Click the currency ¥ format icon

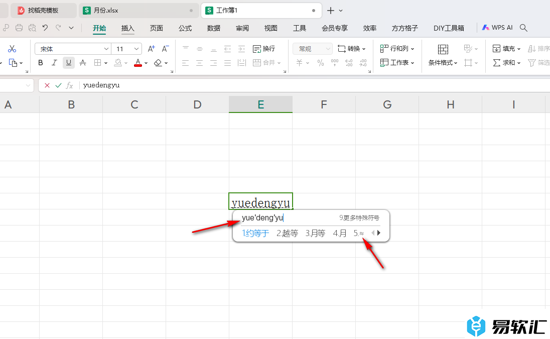tap(299, 63)
